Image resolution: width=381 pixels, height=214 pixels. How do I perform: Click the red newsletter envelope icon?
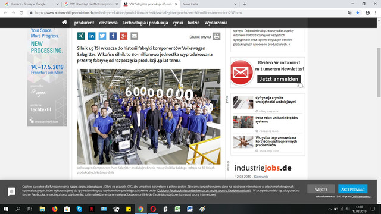pos(241,73)
